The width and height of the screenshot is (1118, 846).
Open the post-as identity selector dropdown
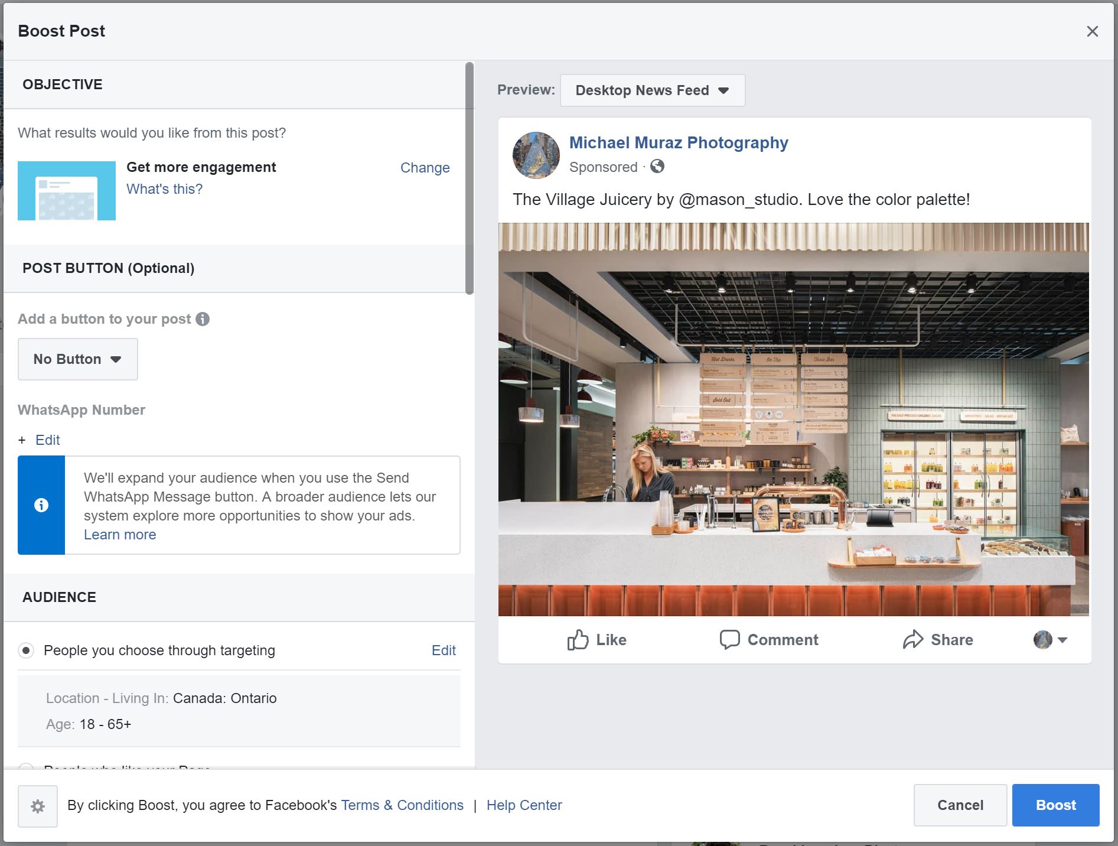(1051, 640)
